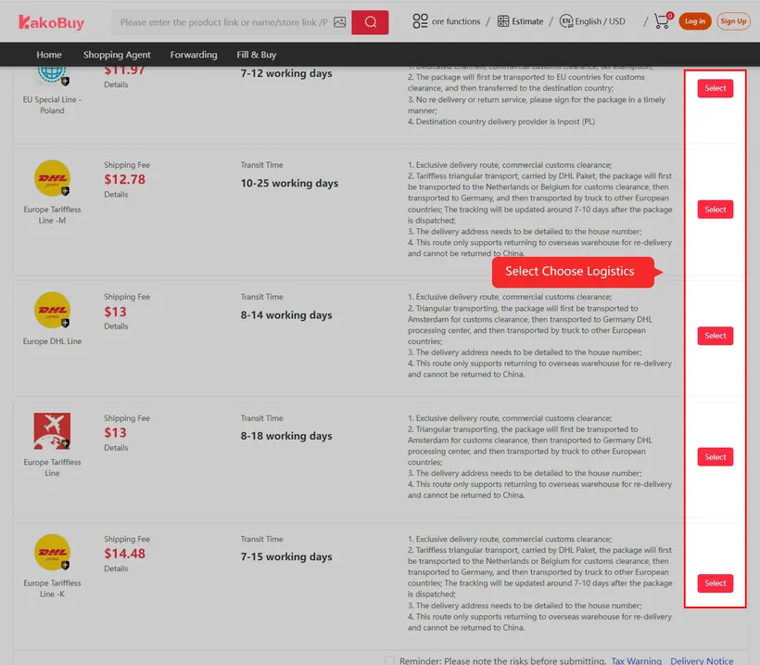Image resolution: width=760 pixels, height=665 pixels.
Task: Click the $14.48 shipping fee
Action: (124, 554)
